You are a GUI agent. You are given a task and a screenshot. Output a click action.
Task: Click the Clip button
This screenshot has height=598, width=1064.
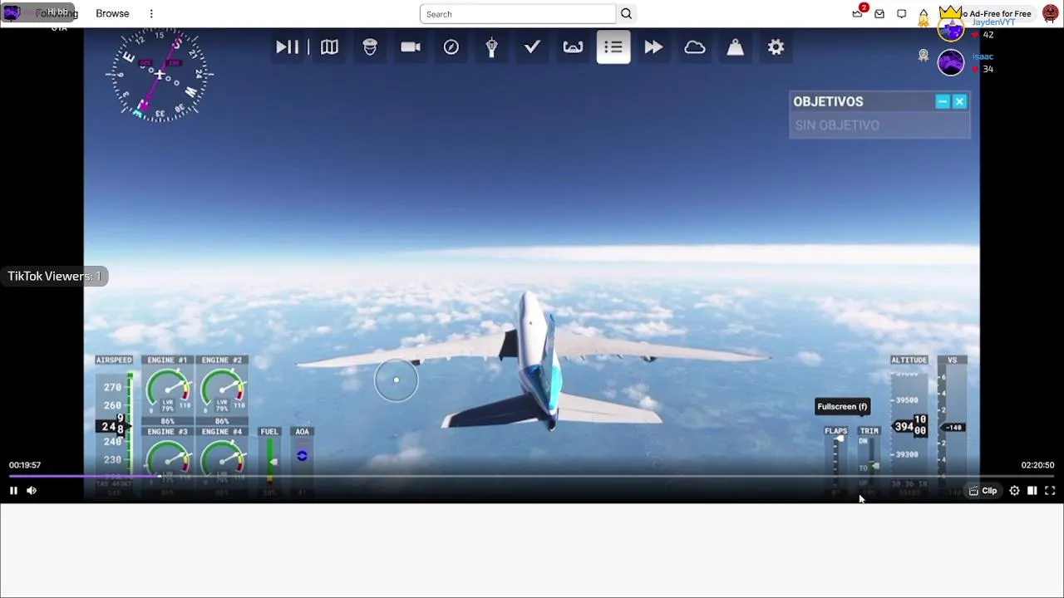coord(983,491)
